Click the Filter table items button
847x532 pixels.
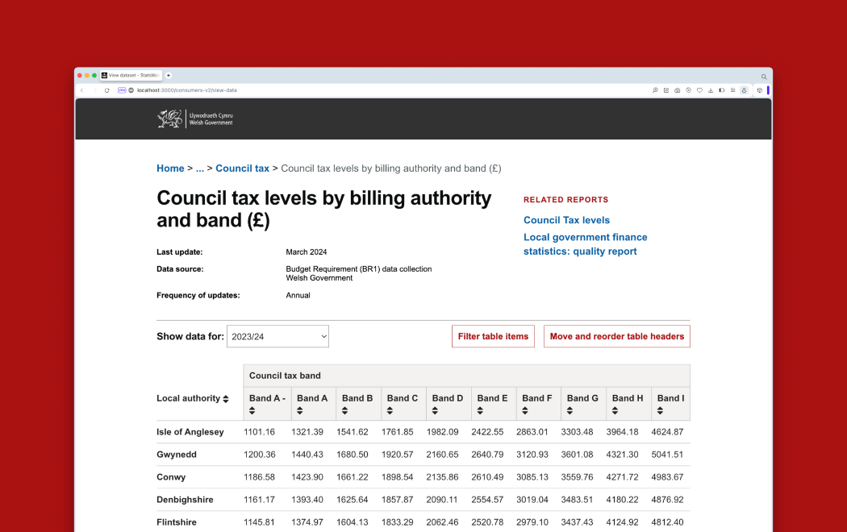point(493,336)
